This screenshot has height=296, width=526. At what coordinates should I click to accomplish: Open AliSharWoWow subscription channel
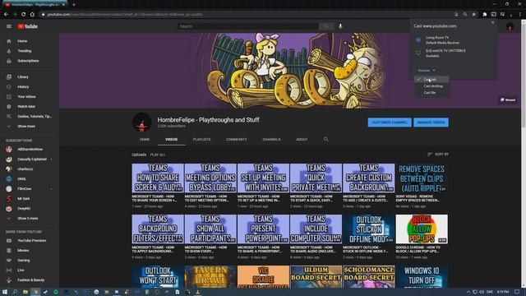pyautogui.click(x=30, y=150)
